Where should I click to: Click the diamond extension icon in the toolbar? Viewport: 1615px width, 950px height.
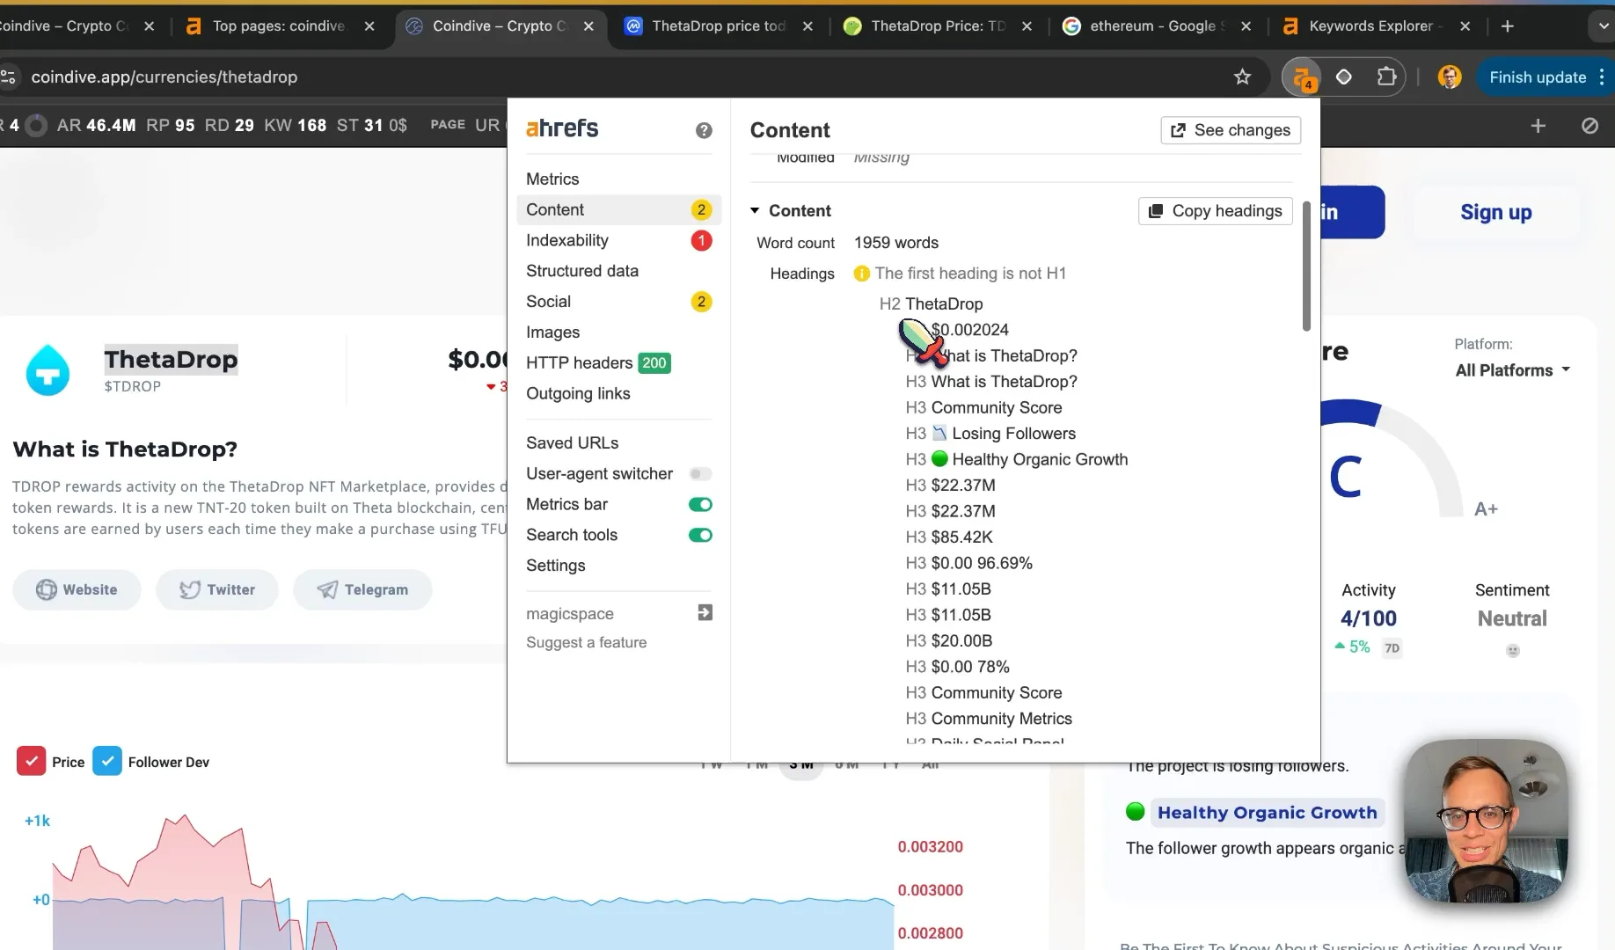tap(1343, 77)
